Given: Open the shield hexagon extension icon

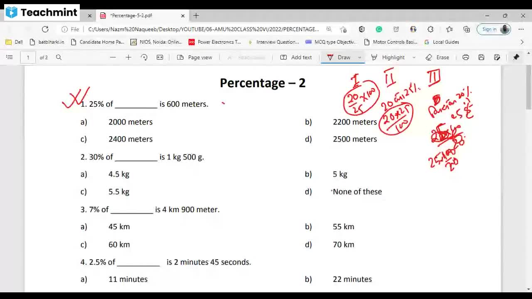Looking at the screenshot, I should (362, 29).
